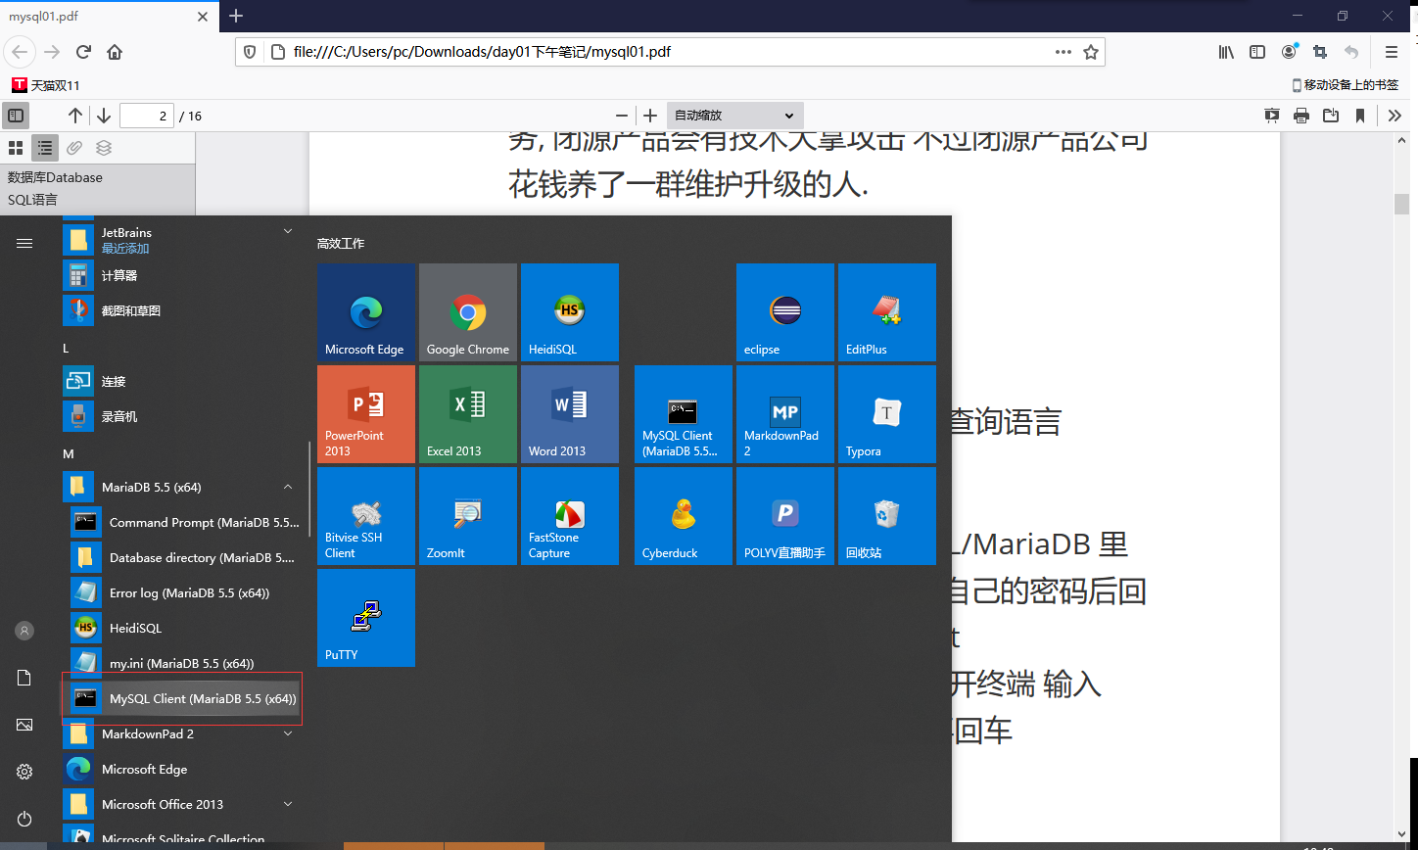1418x850 pixels.
Task: Open Command Prompt (MariaDB 5.5) entry
Action: click(x=182, y=523)
